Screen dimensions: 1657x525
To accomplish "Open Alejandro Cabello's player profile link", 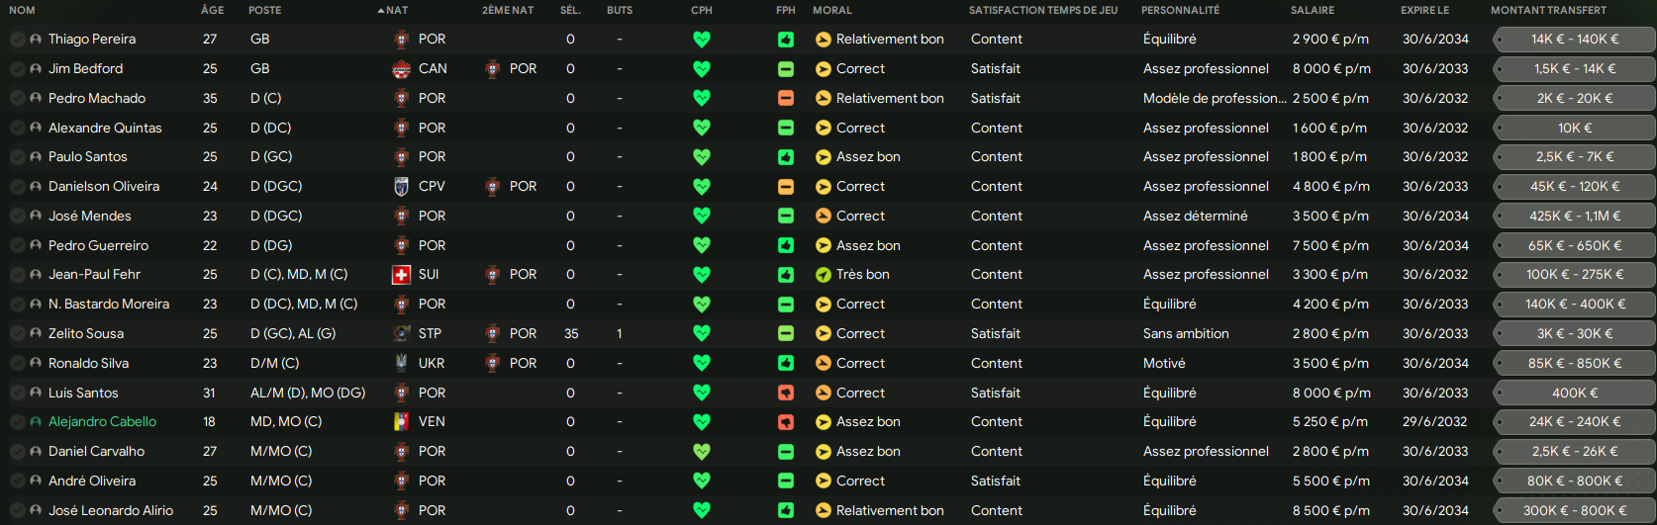I will (103, 422).
